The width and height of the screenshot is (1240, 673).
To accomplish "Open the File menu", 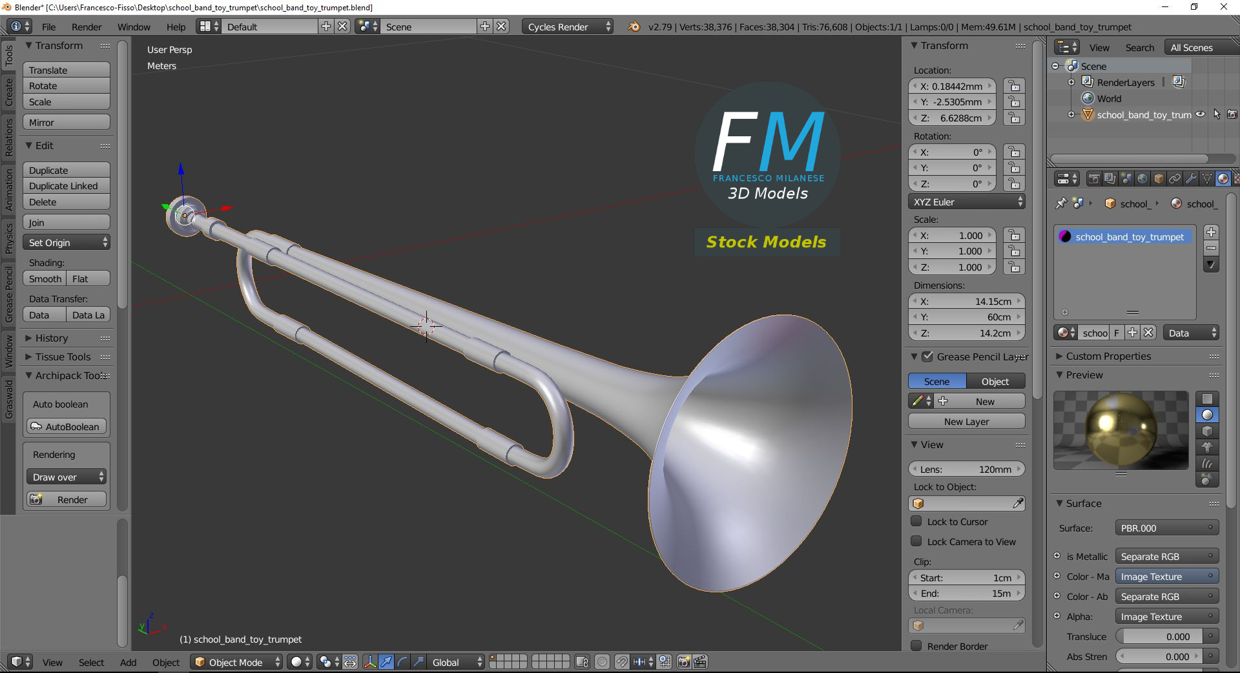I will [48, 26].
